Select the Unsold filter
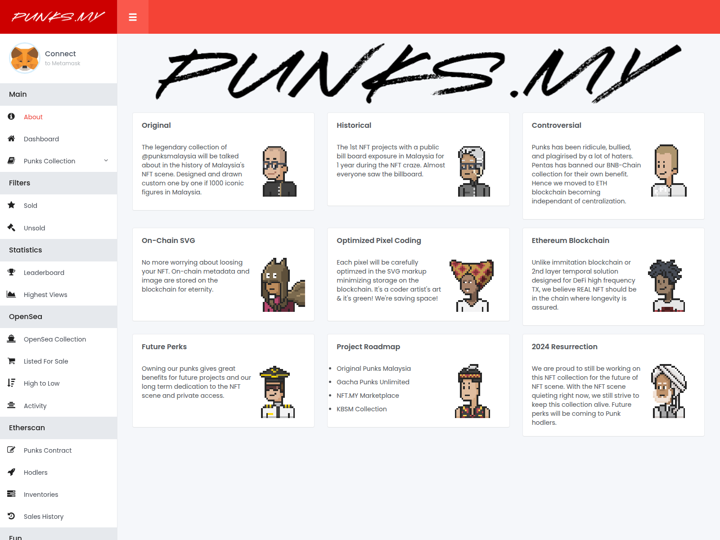 [58, 228]
